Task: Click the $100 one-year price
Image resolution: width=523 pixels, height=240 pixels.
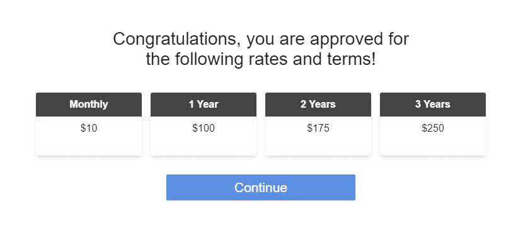Action: [x=204, y=129]
